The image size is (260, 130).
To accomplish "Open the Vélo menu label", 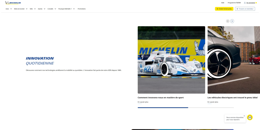I will (x=31, y=9).
